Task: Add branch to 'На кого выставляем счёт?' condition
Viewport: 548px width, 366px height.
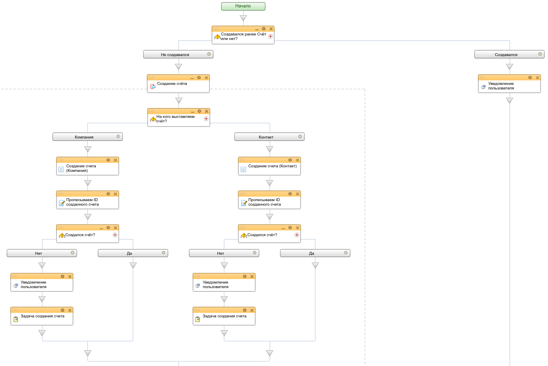Action: click(x=206, y=119)
